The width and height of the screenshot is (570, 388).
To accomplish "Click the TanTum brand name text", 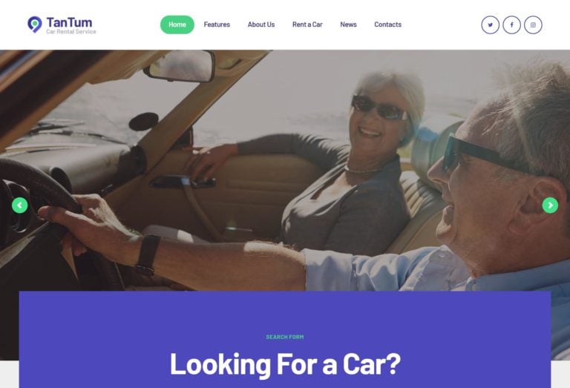I will (x=69, y=22).
